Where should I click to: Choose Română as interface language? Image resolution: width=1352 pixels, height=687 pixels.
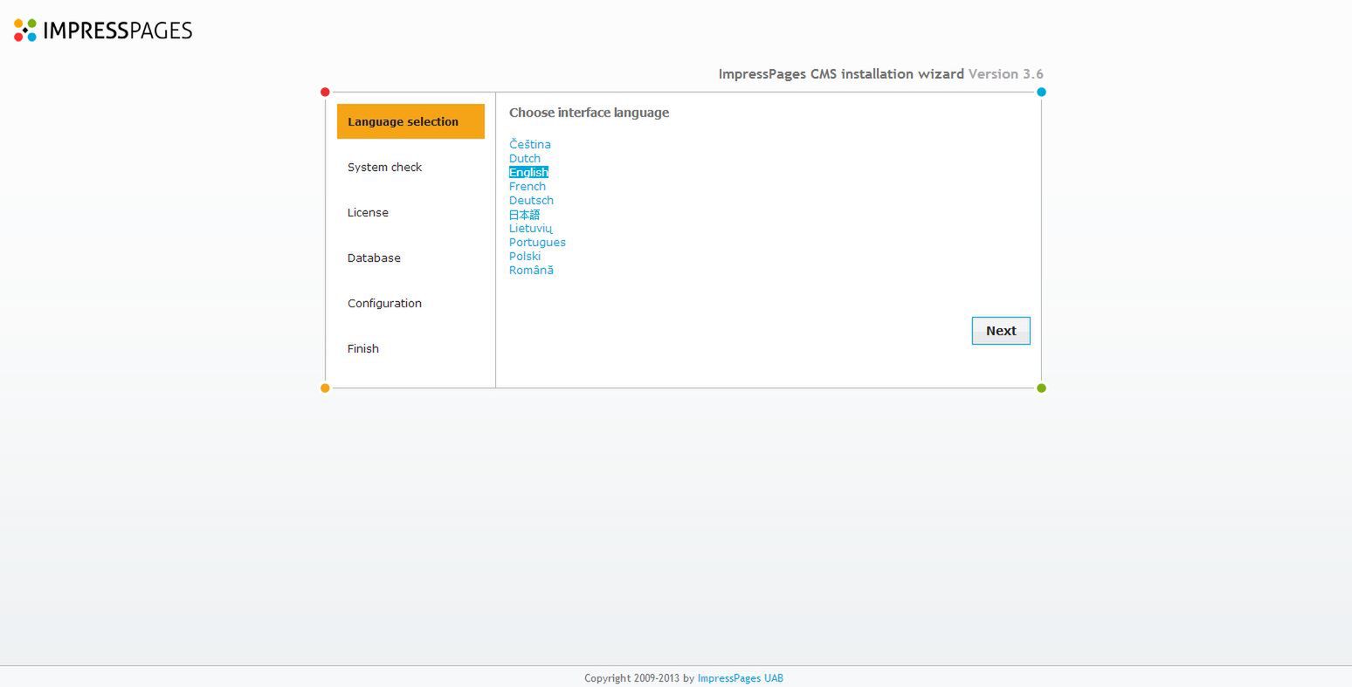531,270
